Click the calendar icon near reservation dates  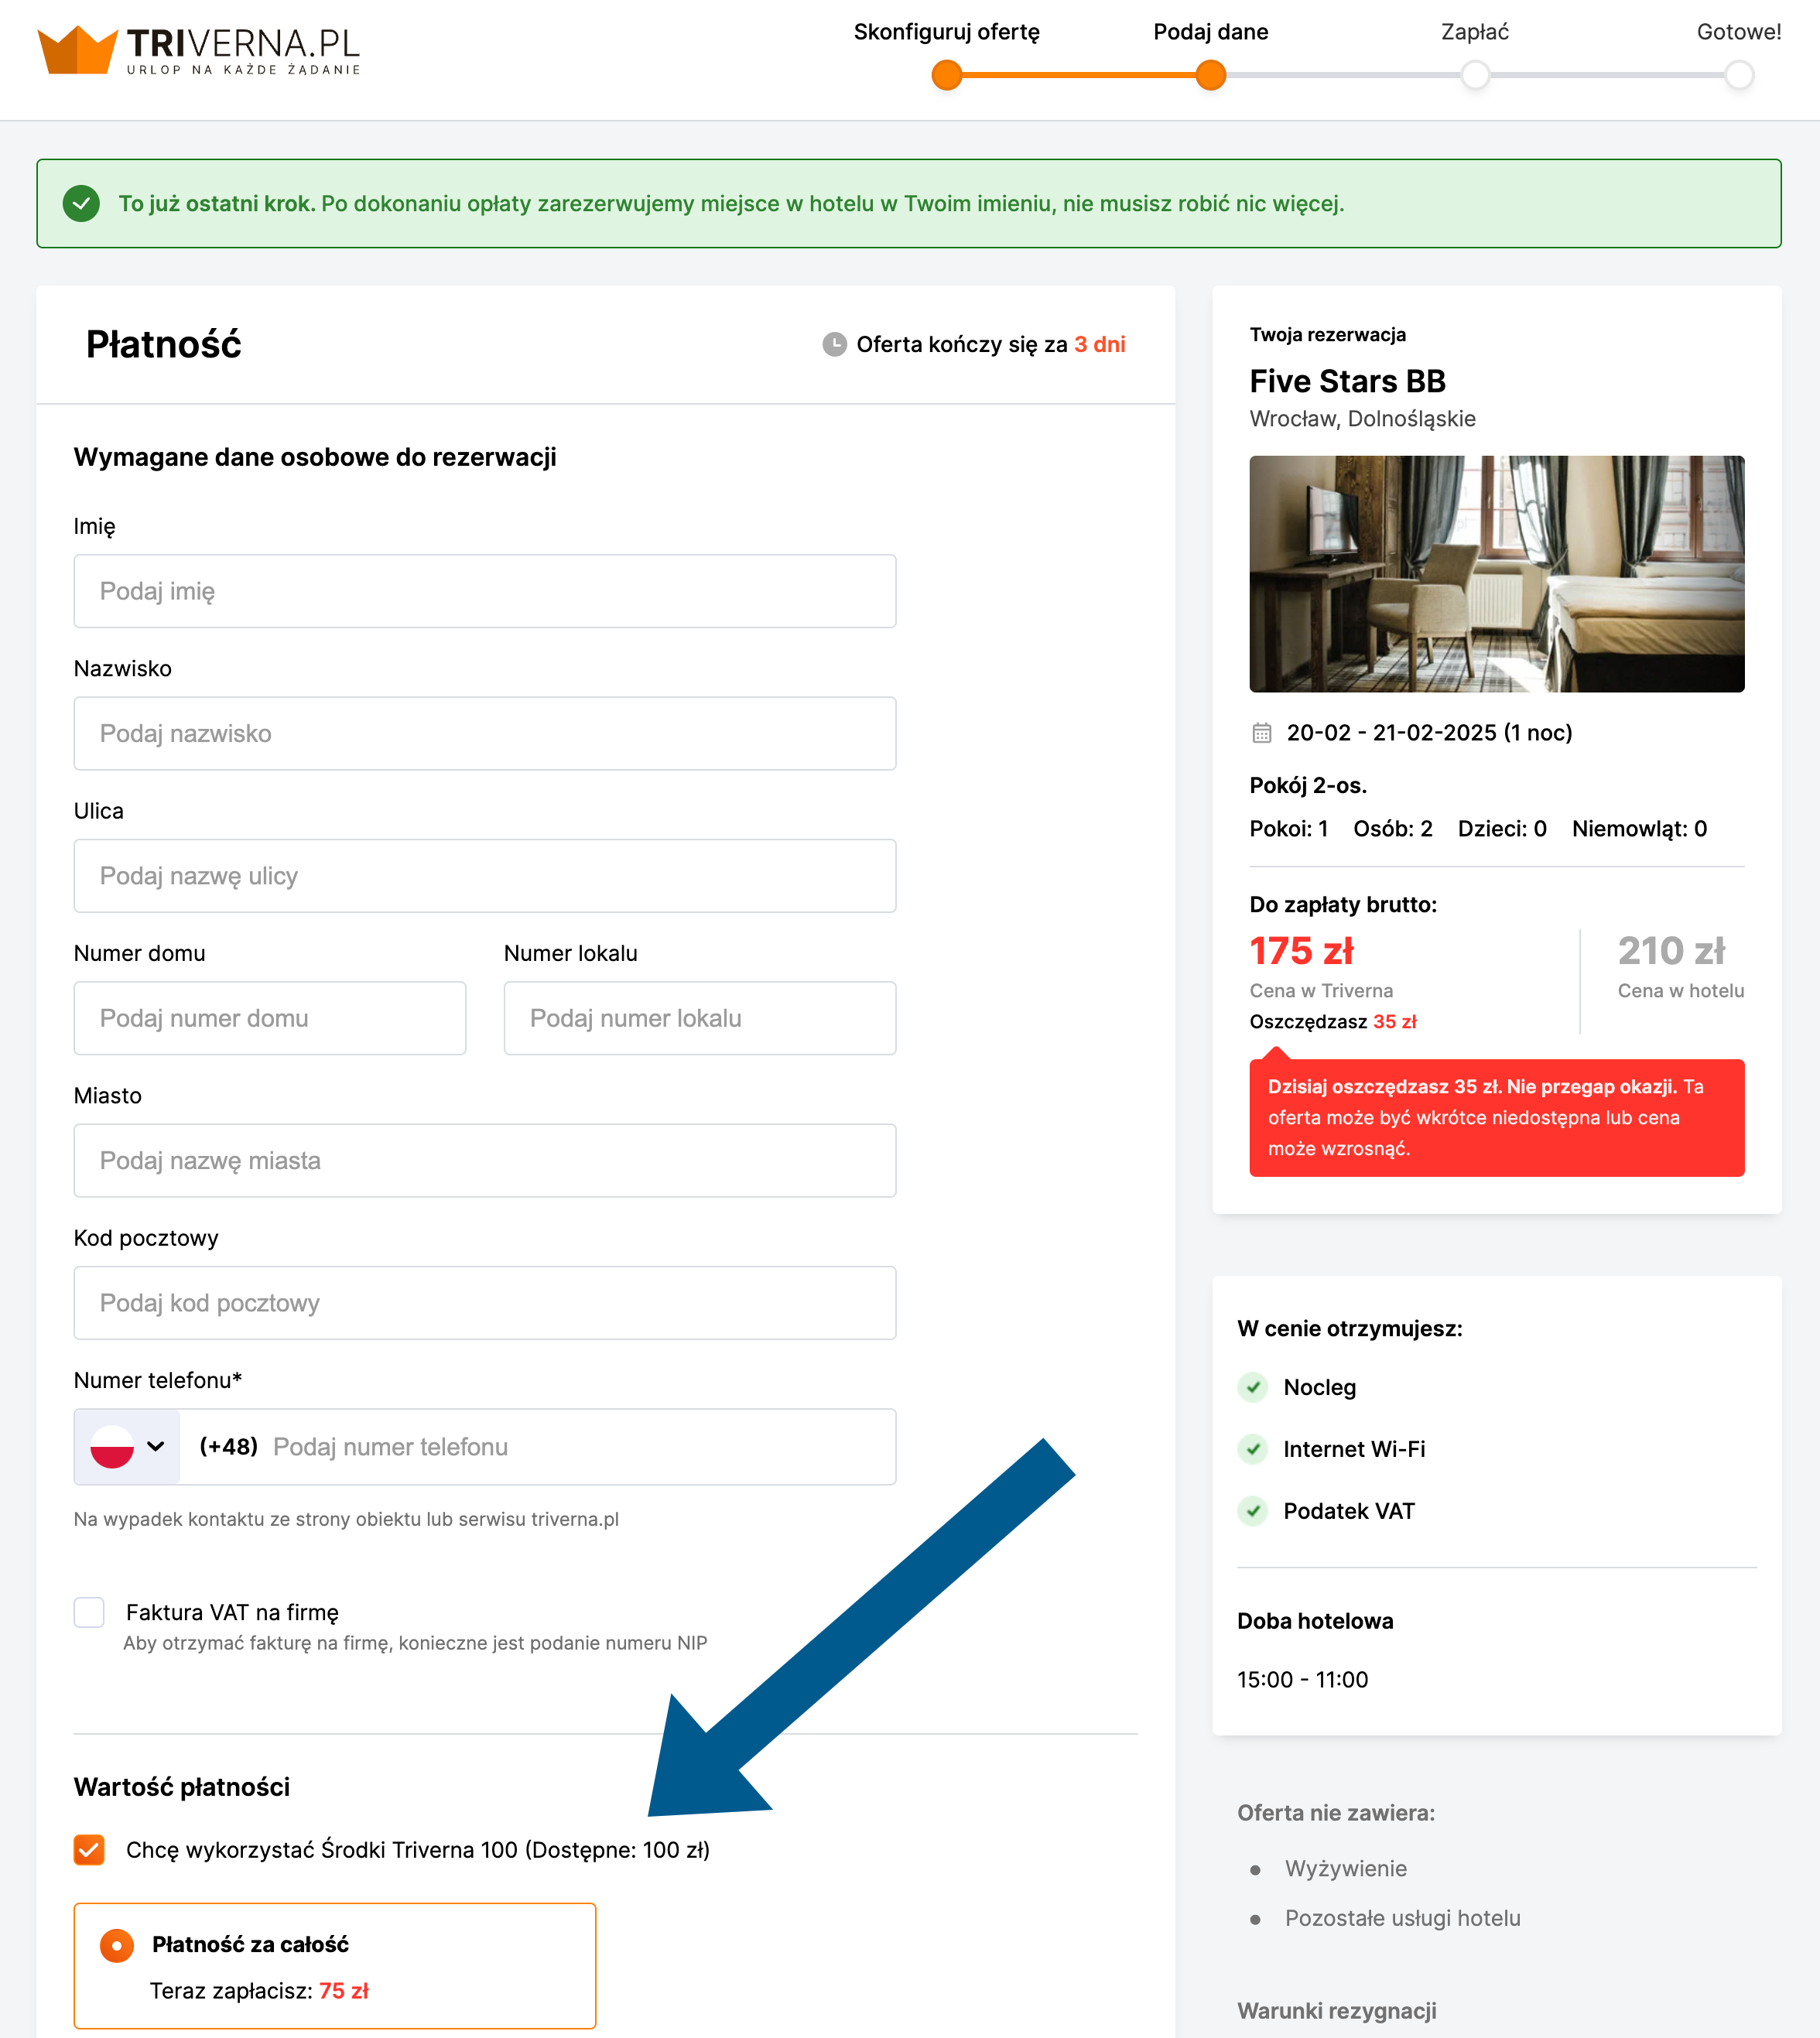coord(1261,733)
